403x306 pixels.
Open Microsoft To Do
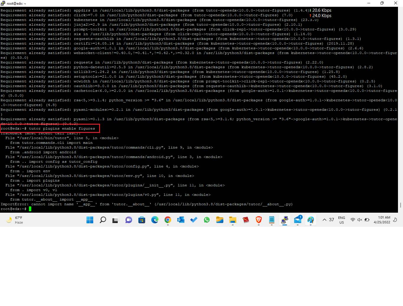pos(194,220)
